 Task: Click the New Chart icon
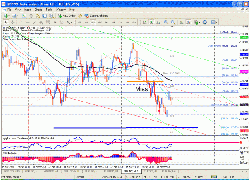coord(6,16)
